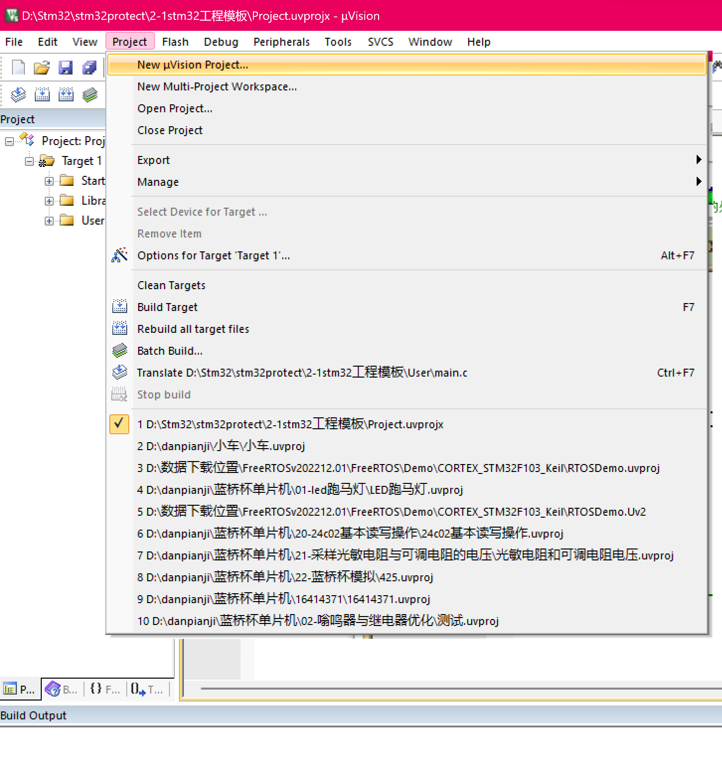Viewport: 722px width, 781px height.
Task: Open the Manage submenu arrow
Action: (699, 181)
